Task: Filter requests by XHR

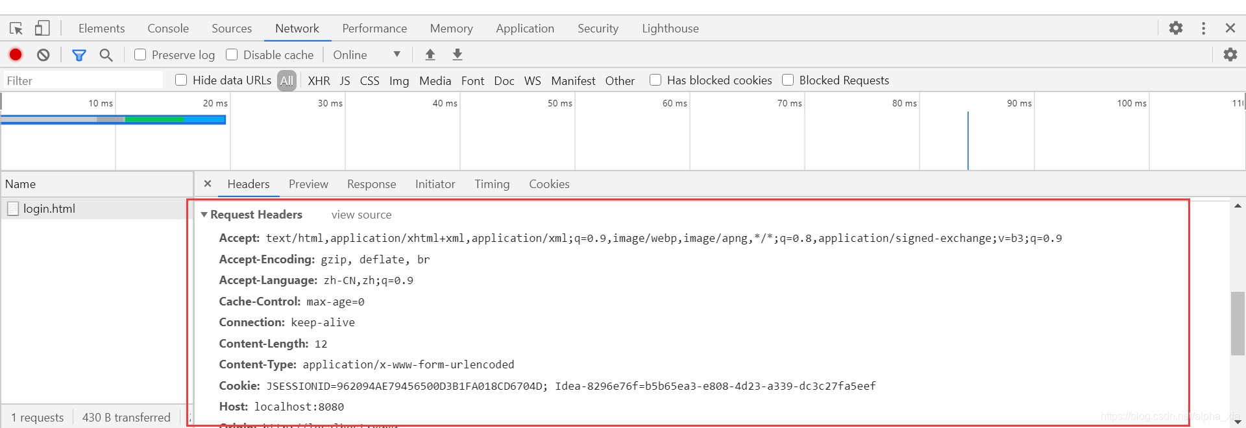Action: pos(319,80)
